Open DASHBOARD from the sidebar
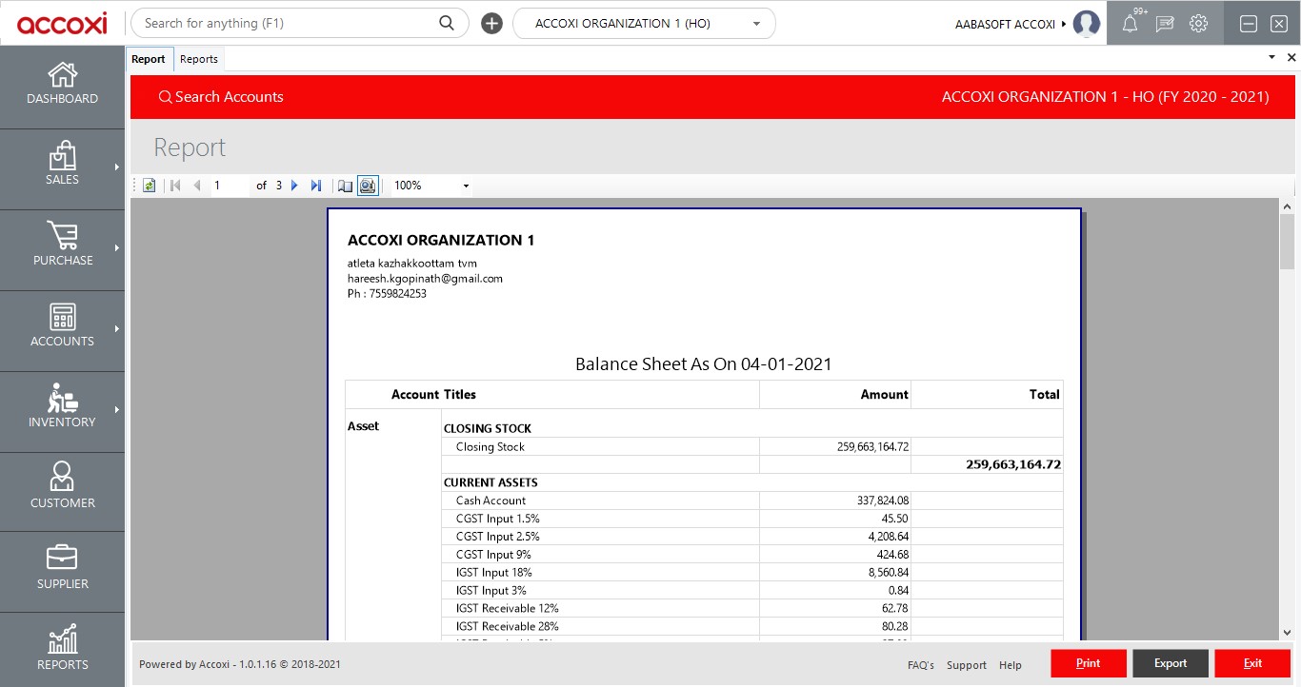This screenshot has width=1301, height=687. [62, 86]
